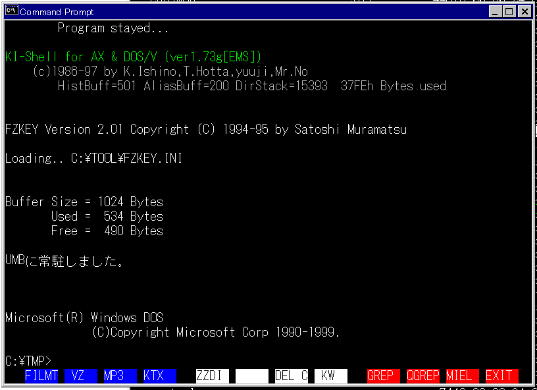The image size is (537, 390).
Task: Click the ZZDI function key label
Action: (x=213, y=376)
